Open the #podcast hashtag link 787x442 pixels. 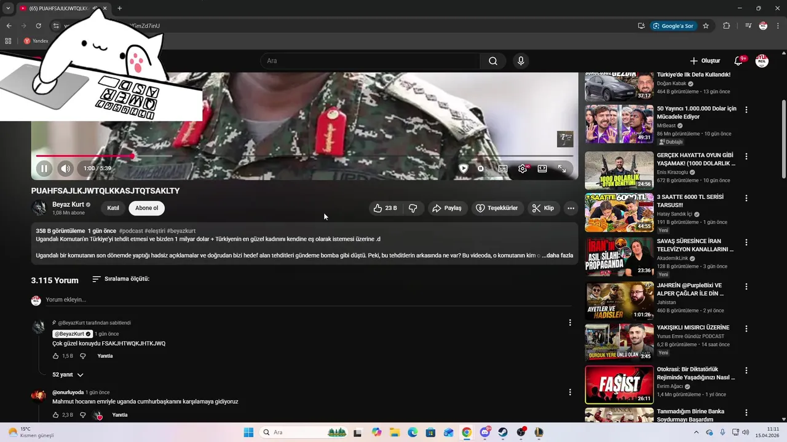(131, 231)
